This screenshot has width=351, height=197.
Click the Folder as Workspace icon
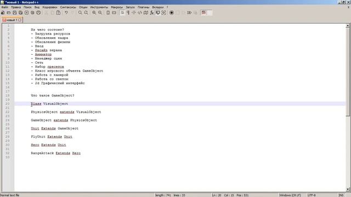[158, 13]
